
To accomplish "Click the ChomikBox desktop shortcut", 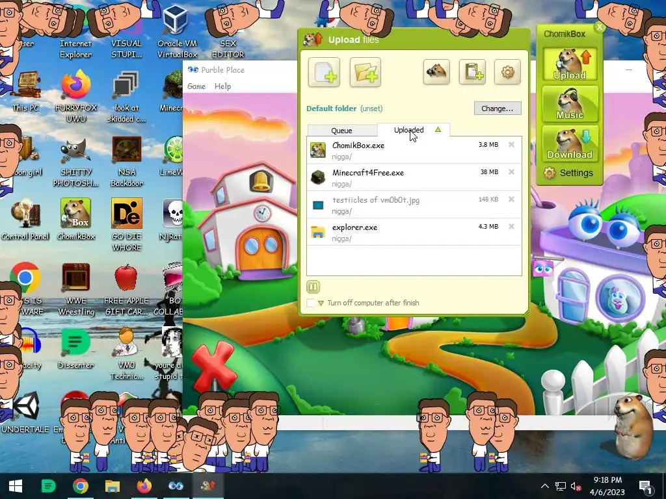I will click(x=76, y=219).
